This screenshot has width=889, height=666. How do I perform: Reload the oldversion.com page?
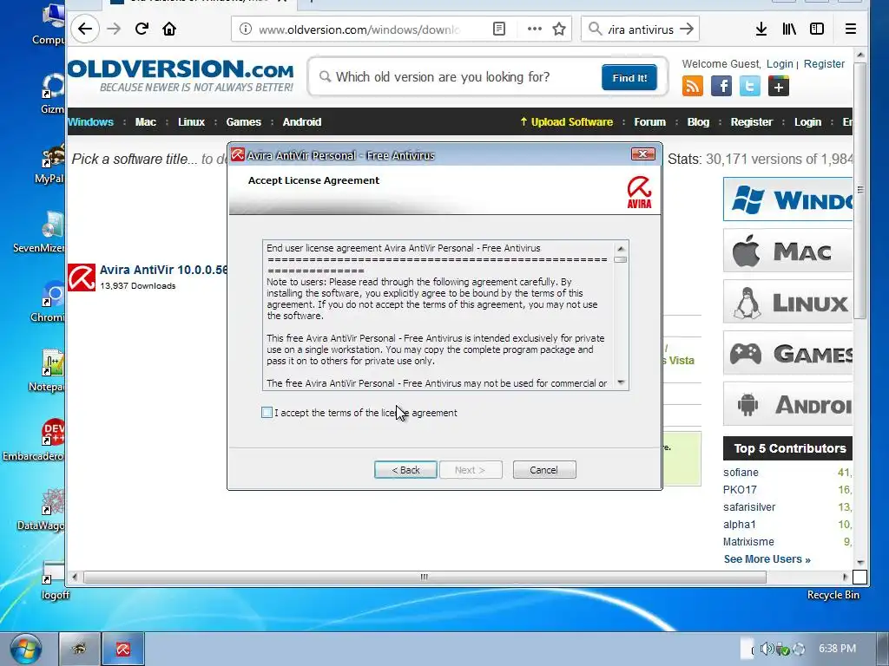[x=142, y=29]
